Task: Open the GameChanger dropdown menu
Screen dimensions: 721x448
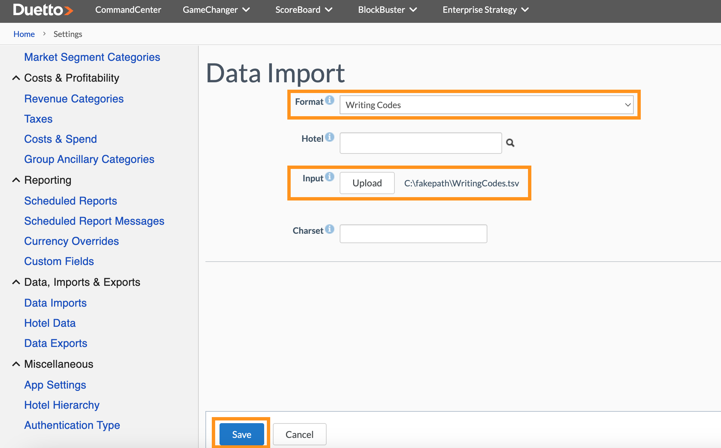Action: tap(216, 10)
